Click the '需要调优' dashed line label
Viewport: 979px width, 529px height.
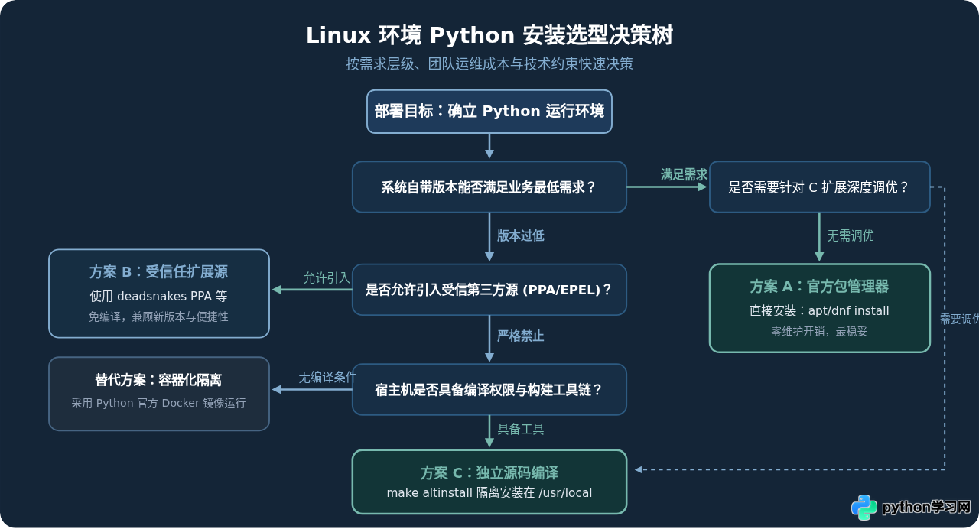pyautogui.click(x=960, y=320)
